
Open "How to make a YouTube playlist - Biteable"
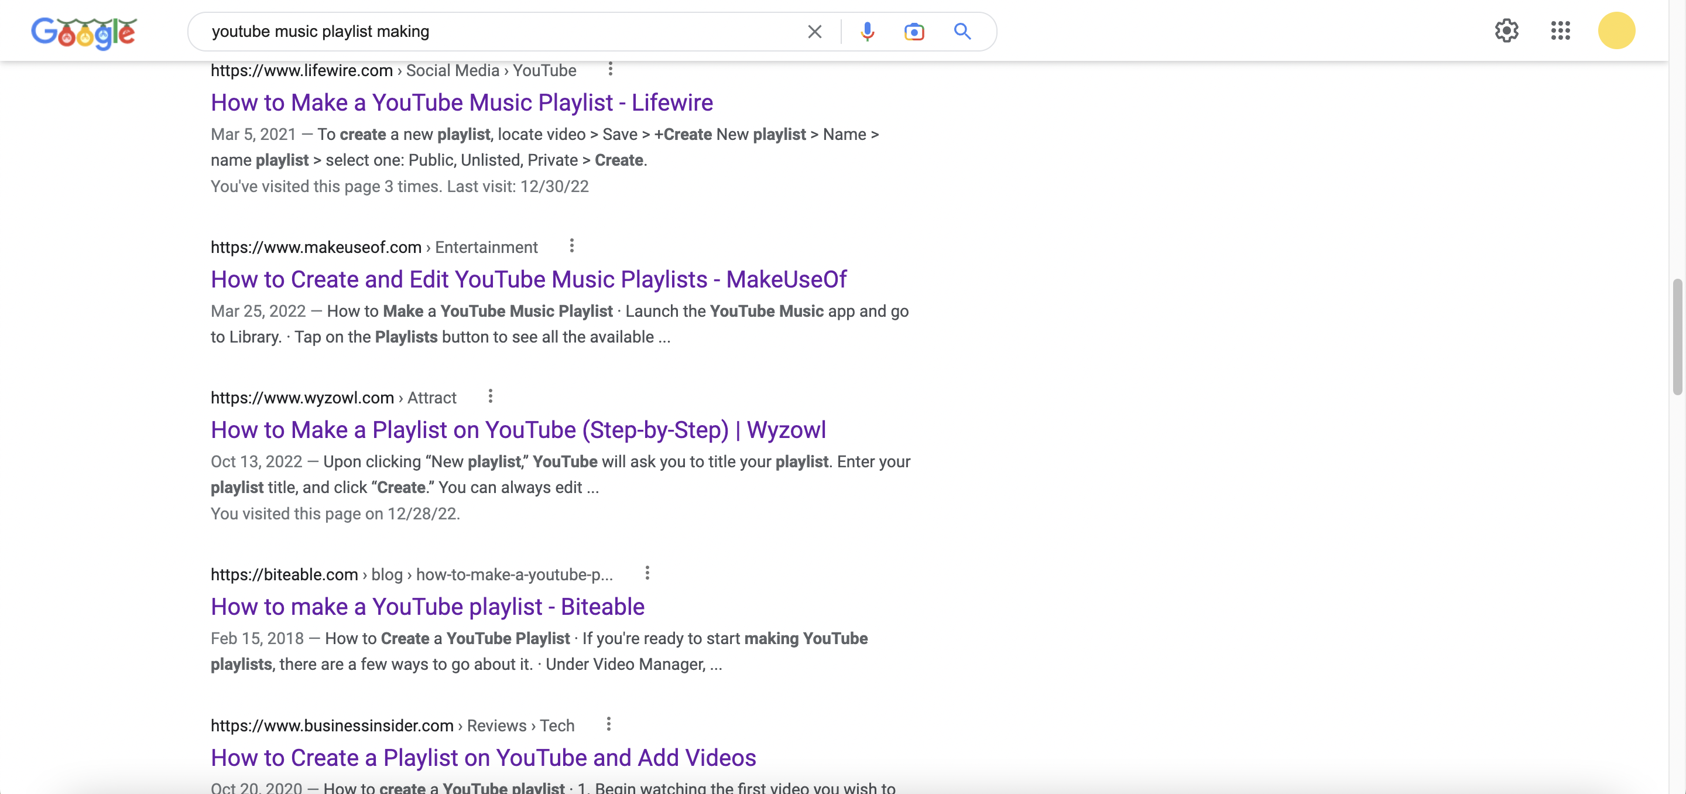[427, 607]
